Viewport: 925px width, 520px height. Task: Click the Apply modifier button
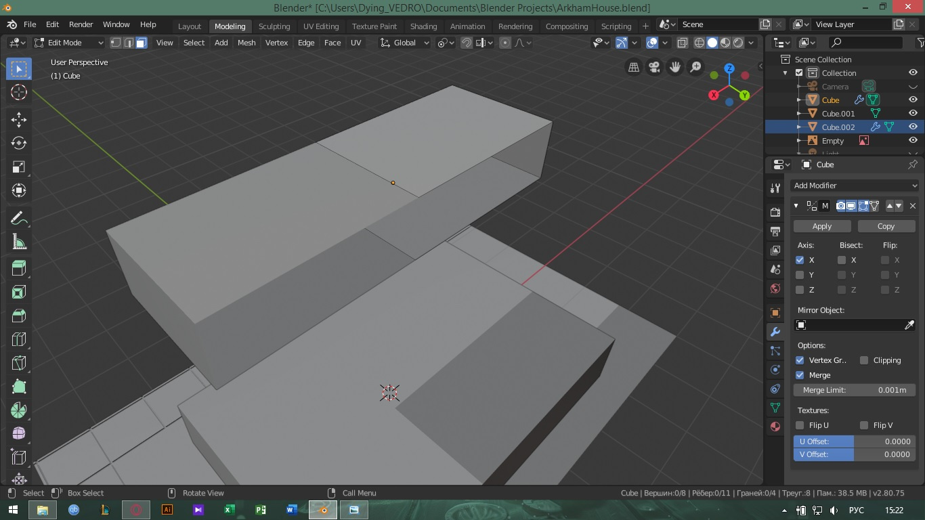(x=822, y=226)
